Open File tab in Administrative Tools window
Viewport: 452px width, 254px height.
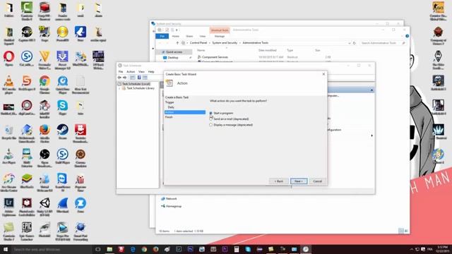click(x=162, y=36)
